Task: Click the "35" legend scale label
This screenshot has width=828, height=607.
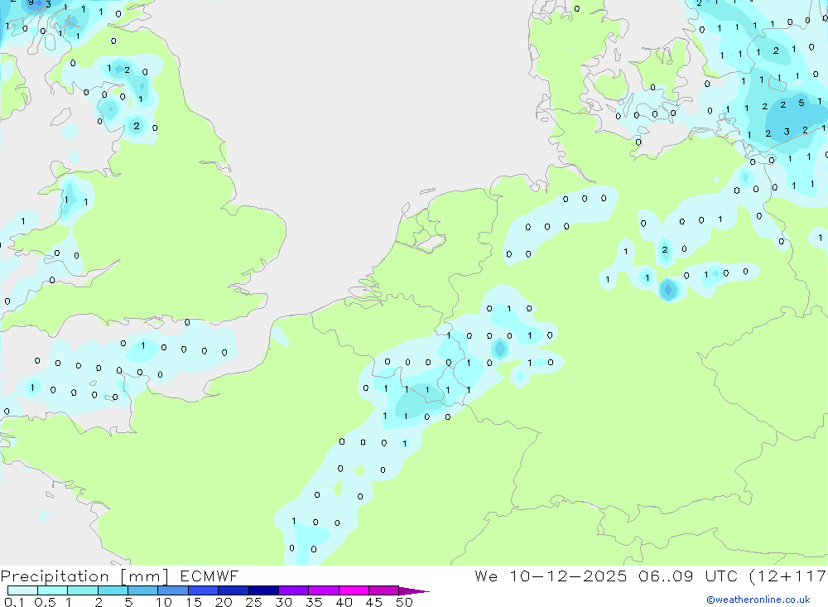Action: pos(314,602)
